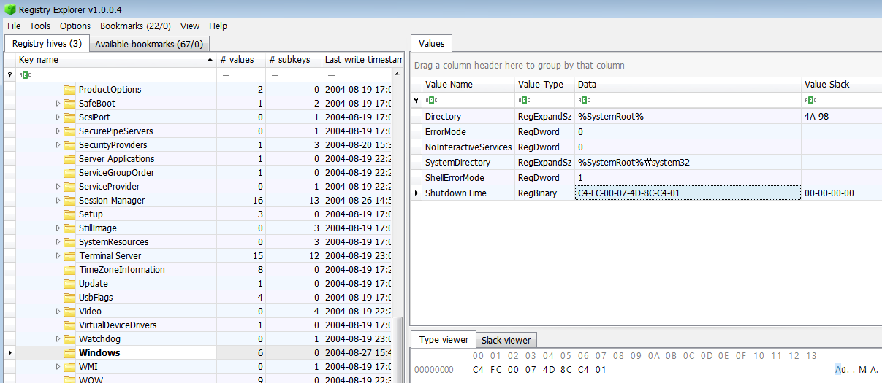Sort by Value Type column header

(x=544, y=85)
